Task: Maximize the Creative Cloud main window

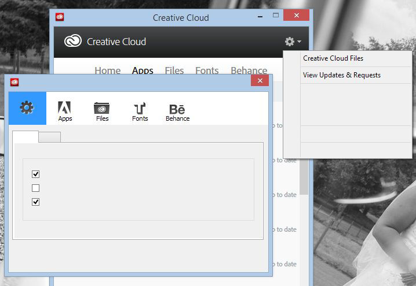Action: pos(276,16)
